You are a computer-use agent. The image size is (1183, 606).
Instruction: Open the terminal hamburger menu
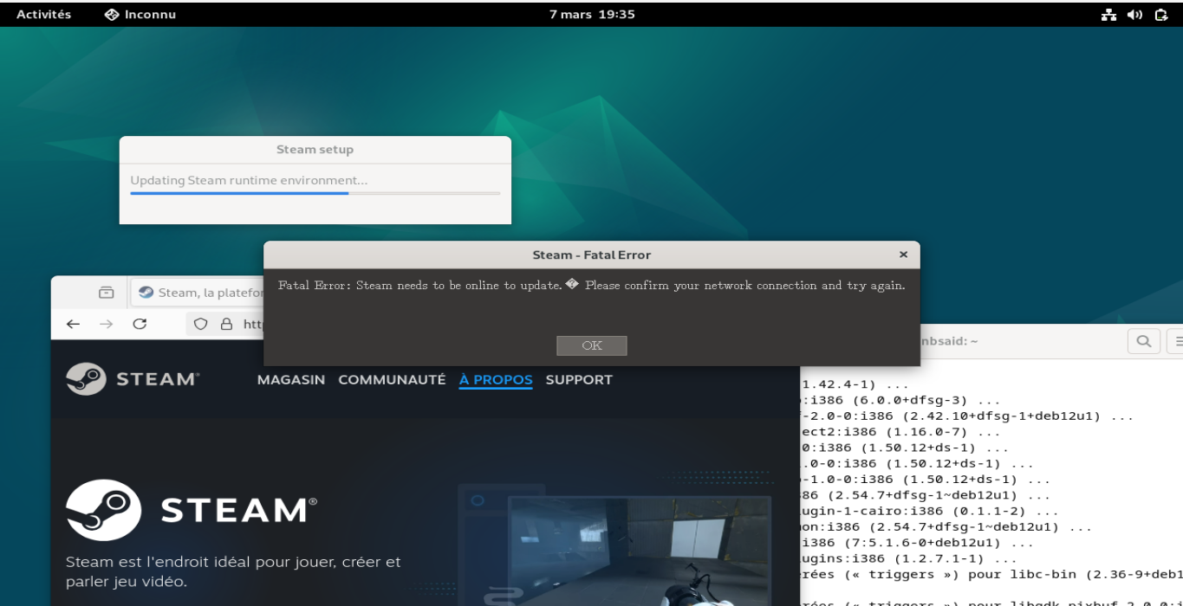pos(1175,341)
